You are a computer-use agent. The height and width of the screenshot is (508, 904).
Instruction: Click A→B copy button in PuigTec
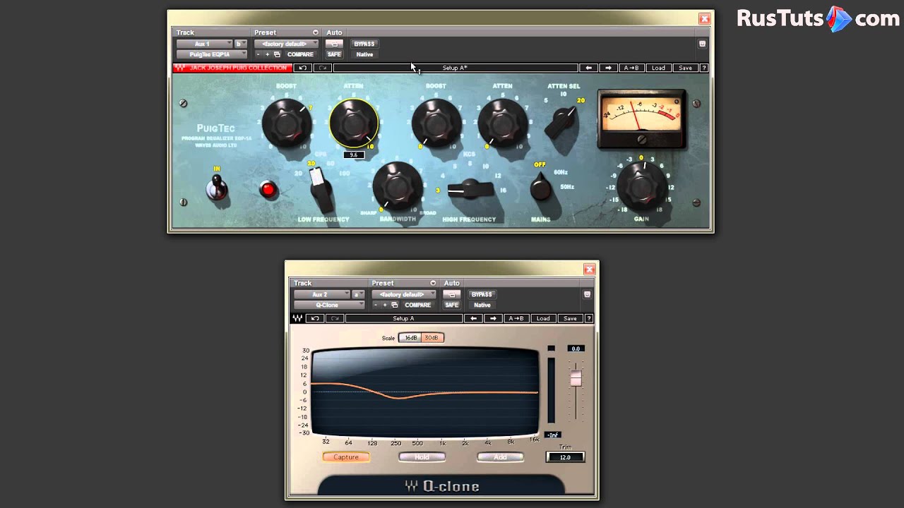click(x=631, y=68)
